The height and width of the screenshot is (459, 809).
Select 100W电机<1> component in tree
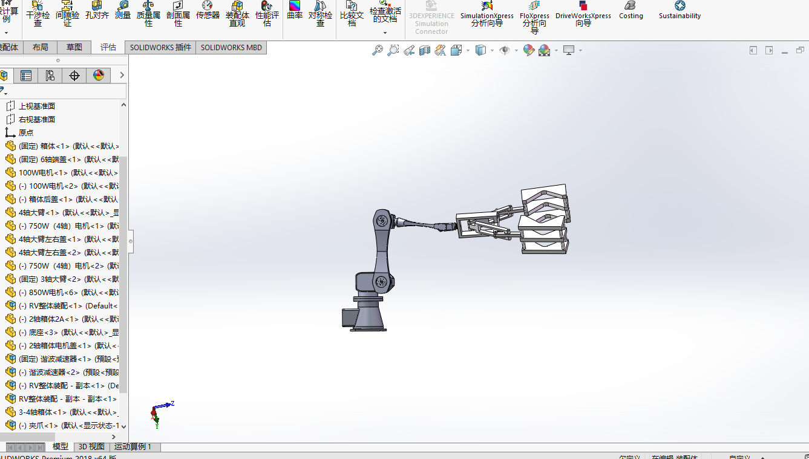tap(62, 172)
